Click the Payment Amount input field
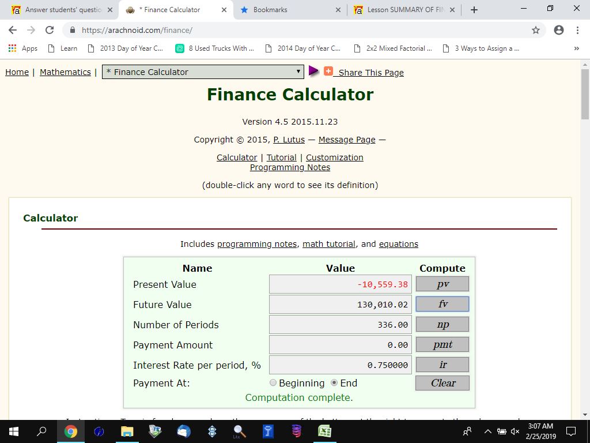This screenshot has height=443, width=590. 340,345
